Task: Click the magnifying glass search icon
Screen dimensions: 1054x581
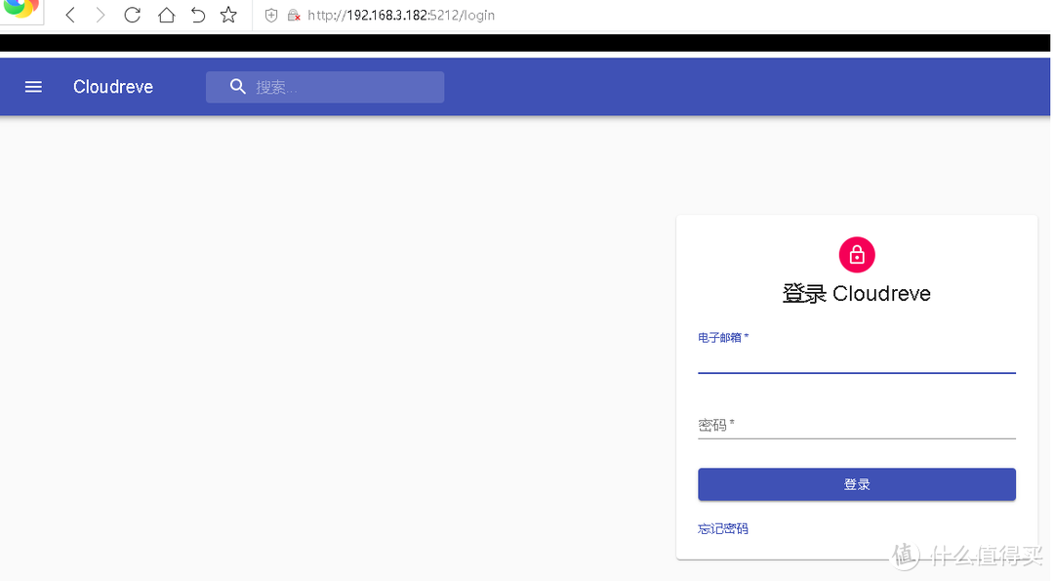Action: (237, 87)
